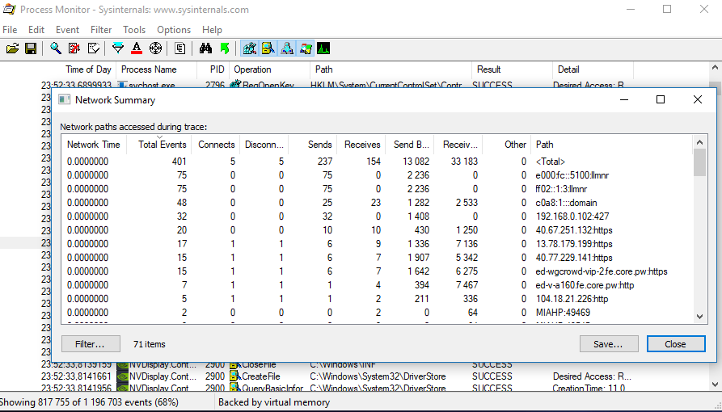Screen dimensions: 722x412
Task: Click the Find binoculars icon
Action: [205, 48]
